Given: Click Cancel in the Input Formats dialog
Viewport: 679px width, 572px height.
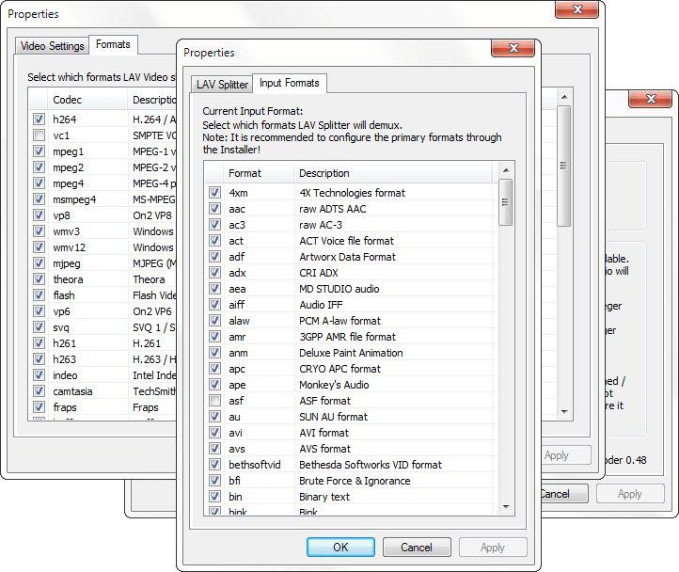Looking at the screenshot, I should (x=416, y=547).
